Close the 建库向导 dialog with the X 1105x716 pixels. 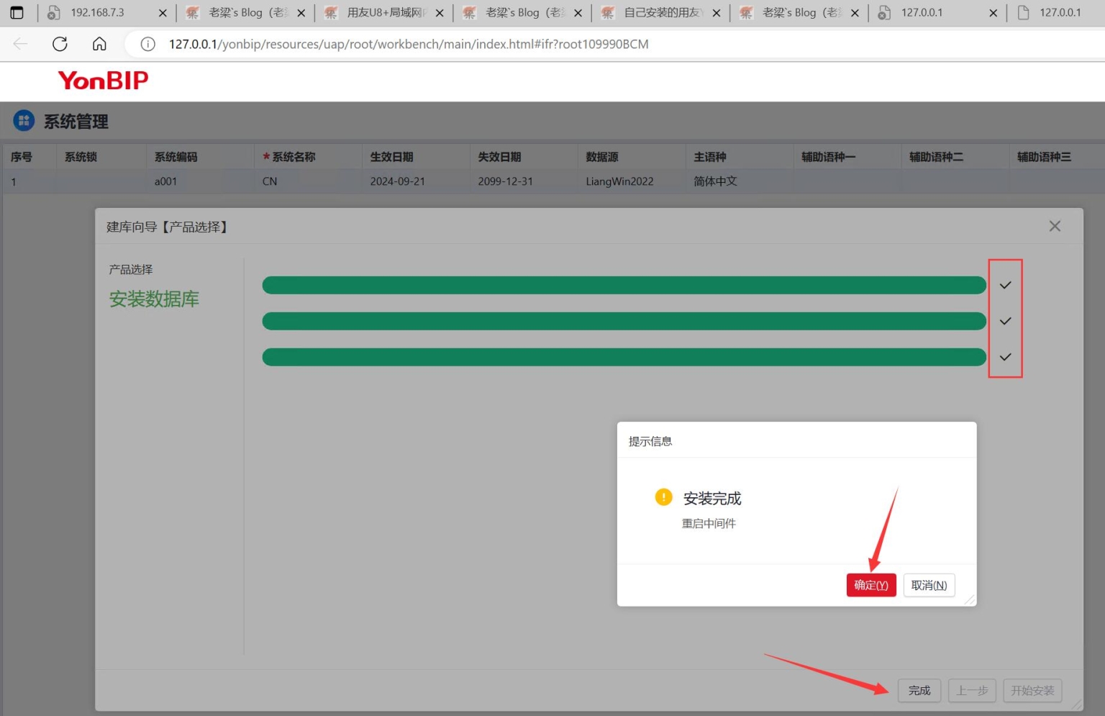pos(1055,226)
